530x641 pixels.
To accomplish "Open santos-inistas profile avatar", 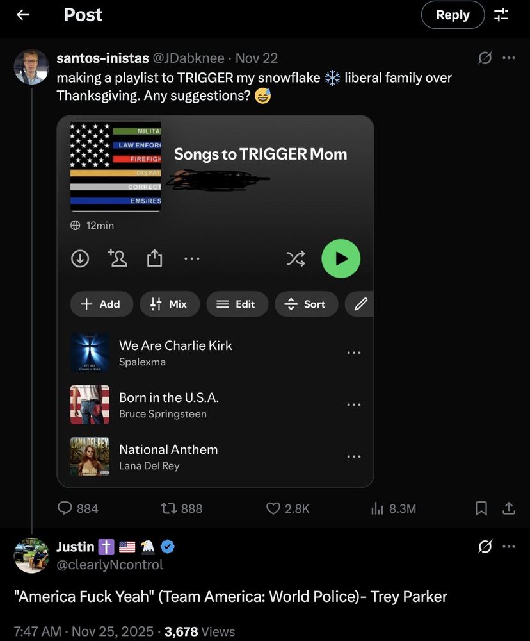I will [x=31, y=67].
